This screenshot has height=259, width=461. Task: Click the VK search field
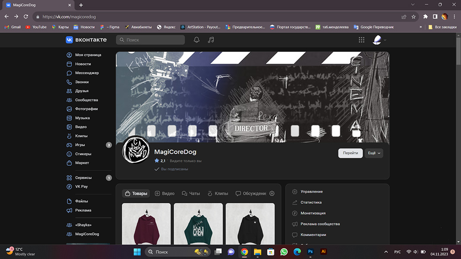click(150, 40)
